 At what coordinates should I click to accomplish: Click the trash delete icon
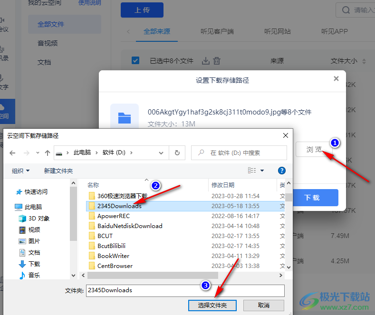click(x=217, y=61)
